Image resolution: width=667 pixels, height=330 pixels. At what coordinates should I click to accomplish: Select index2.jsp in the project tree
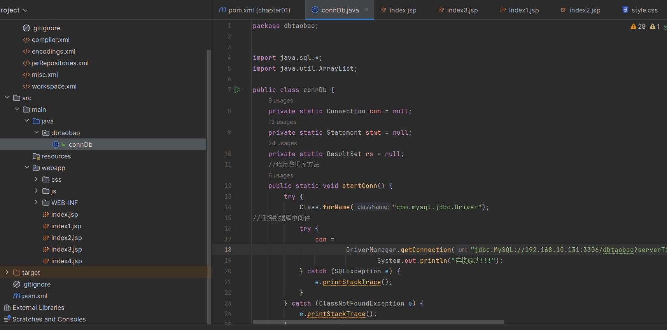(67, 238)
